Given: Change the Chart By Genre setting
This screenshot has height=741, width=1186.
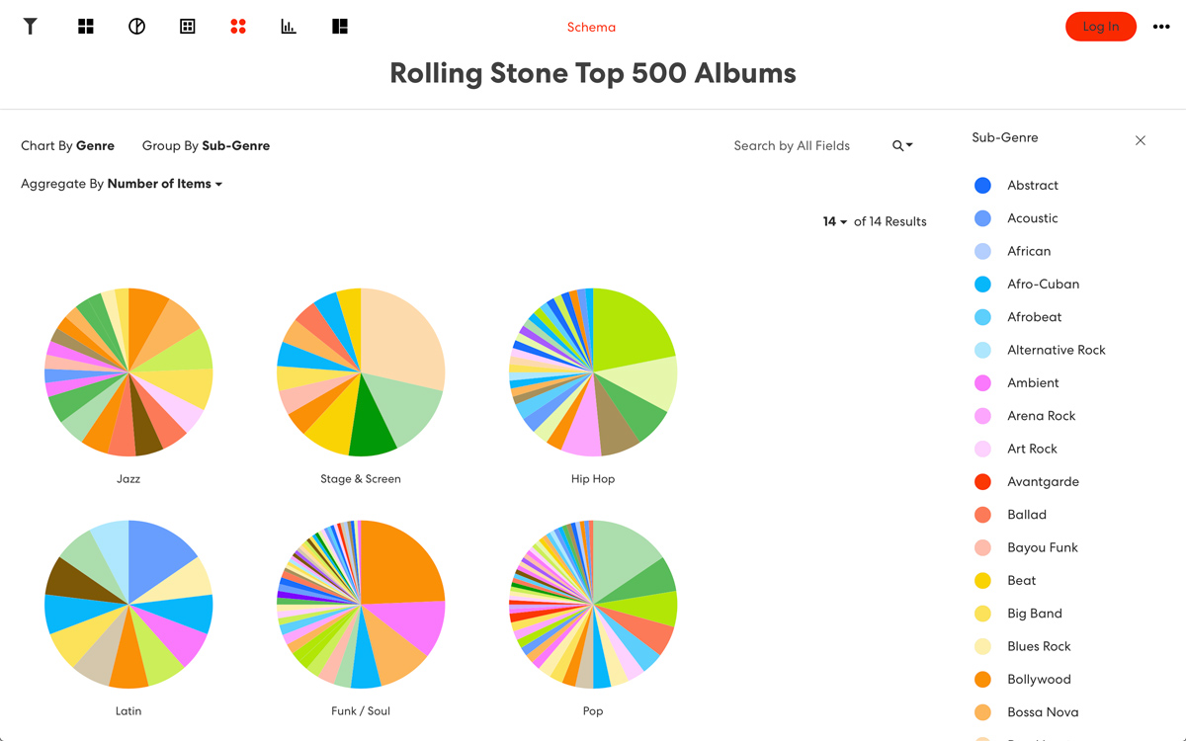Looking at the screenshot, I should point(67,145).
